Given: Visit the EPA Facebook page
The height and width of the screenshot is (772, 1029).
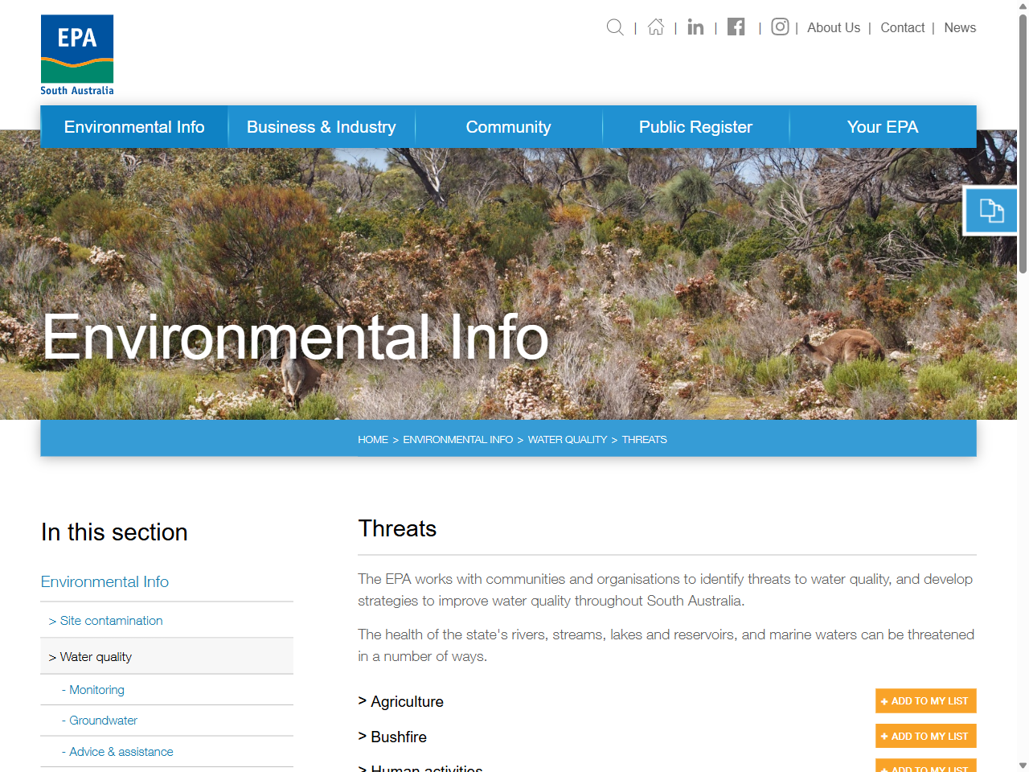Looking at the screenshot, I should tap(736, 27).
